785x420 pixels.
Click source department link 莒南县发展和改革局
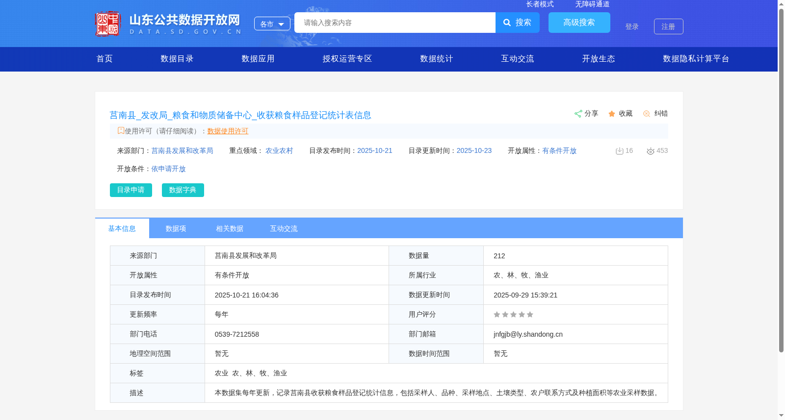pyautogui.click(x=182, y=150)
